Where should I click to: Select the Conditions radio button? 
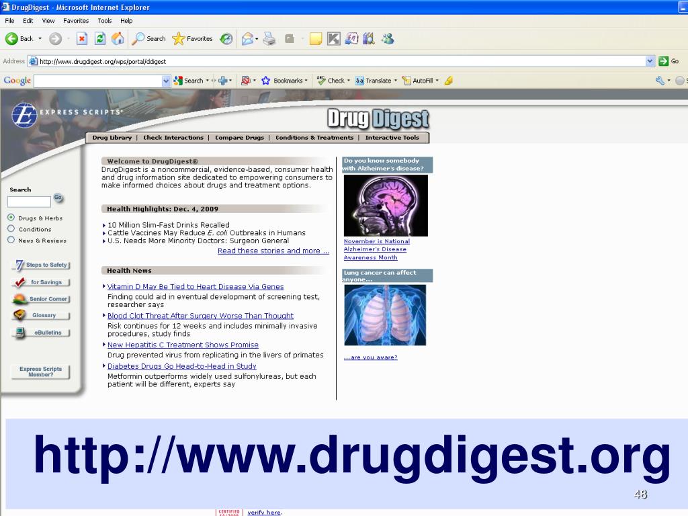[x=11, y=228]
